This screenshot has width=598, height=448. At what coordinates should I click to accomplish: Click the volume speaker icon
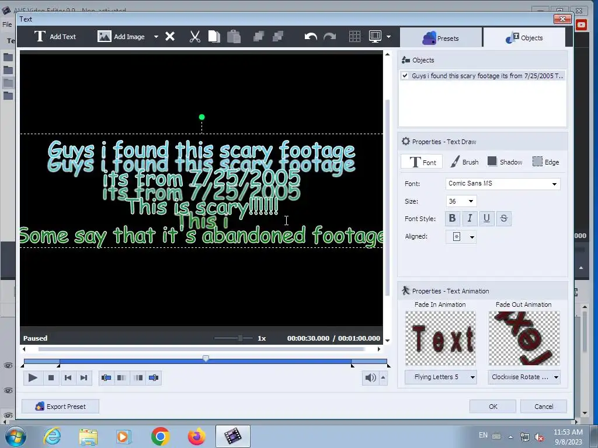pyautogui.click(x=370, y=378)
